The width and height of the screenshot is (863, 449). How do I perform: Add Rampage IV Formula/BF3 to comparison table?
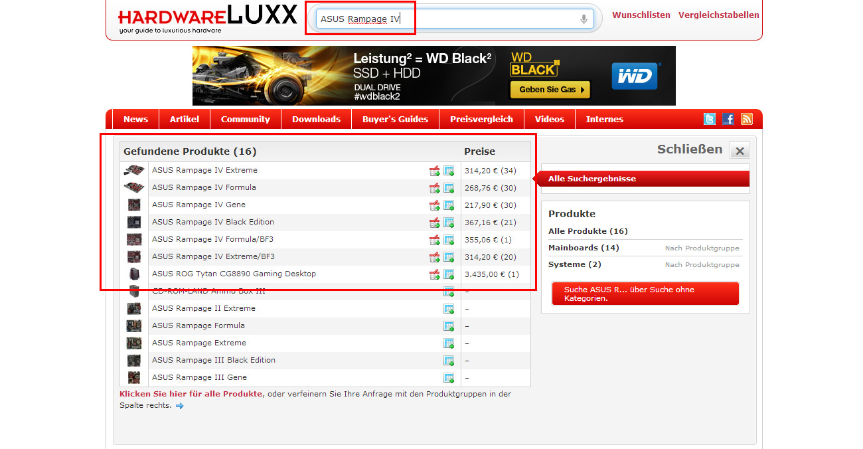point(449,240)
